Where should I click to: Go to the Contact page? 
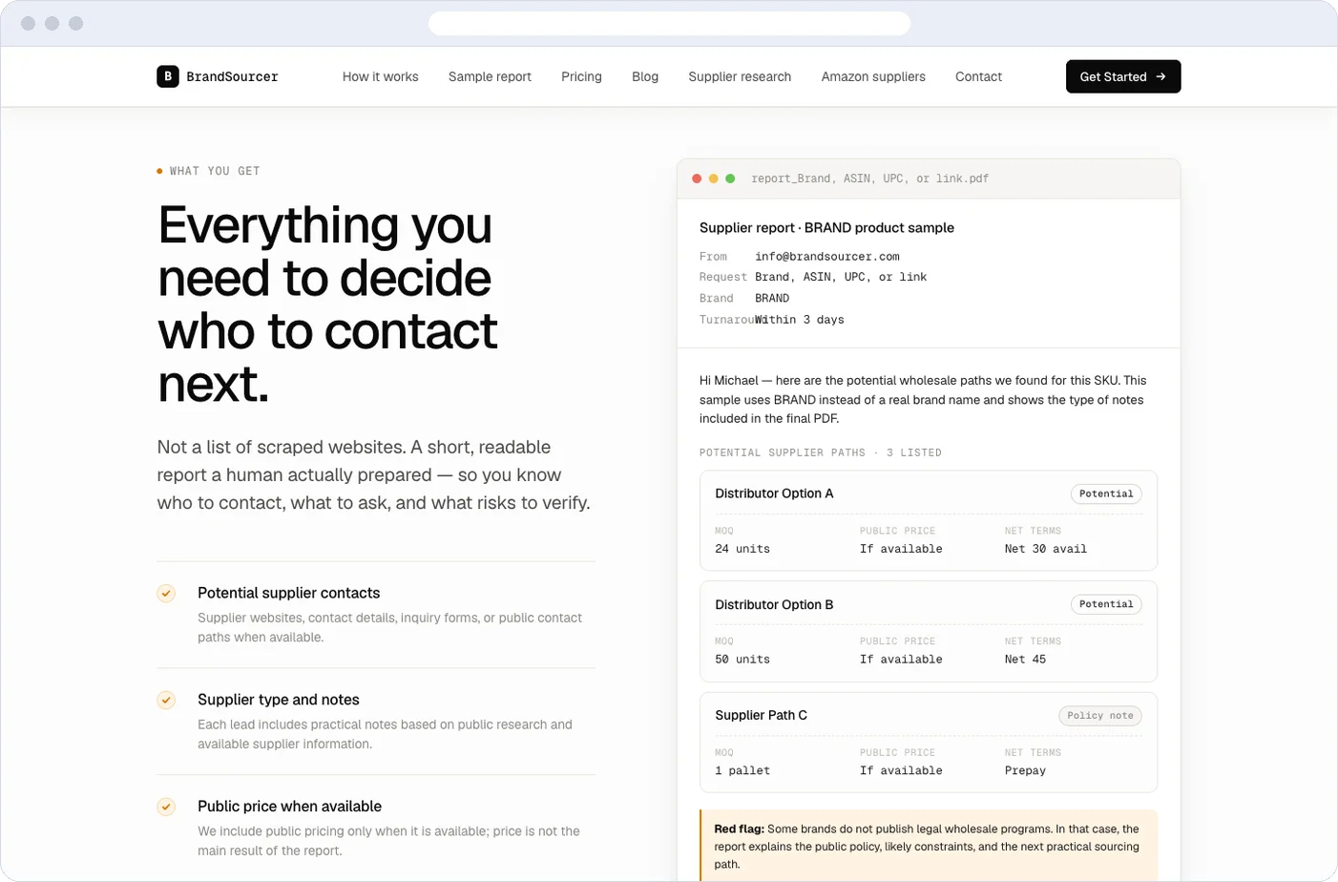click(x=978, y=76)
